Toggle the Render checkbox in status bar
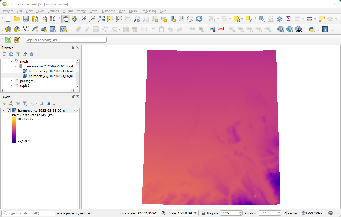 coord(285,213)
